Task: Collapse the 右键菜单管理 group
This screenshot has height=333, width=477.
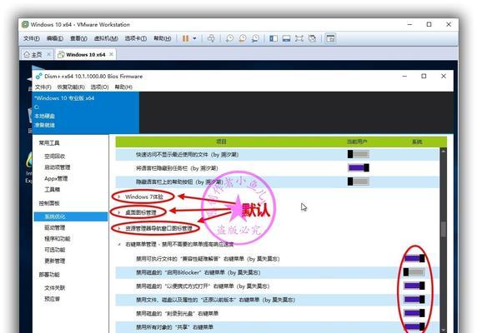Action: coord(119,244)
